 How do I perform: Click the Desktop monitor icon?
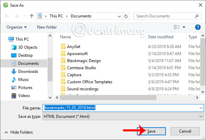(x=14, y=55)
